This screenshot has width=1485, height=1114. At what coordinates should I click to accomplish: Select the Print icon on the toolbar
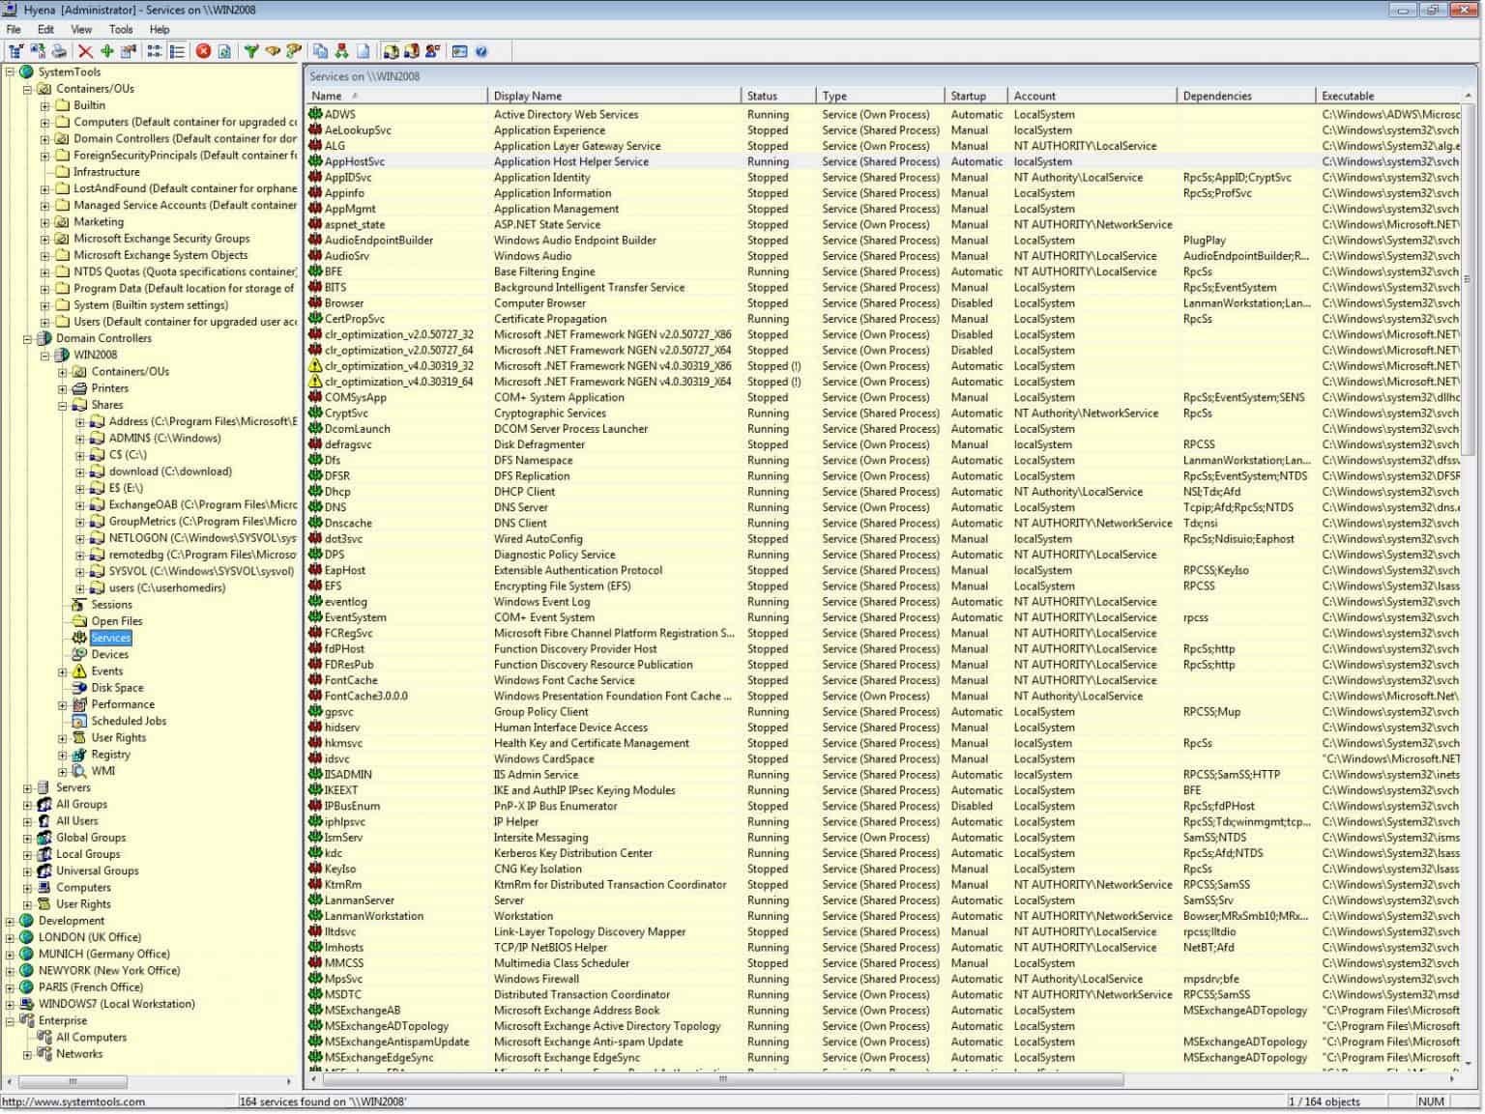point(60,51)
